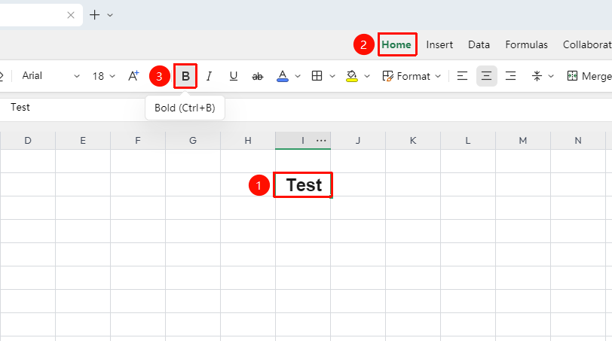This screenshot has width=612, height=341.
Task: Expand the new tab dropdown chevron
Action: click(x=110, y=15)
